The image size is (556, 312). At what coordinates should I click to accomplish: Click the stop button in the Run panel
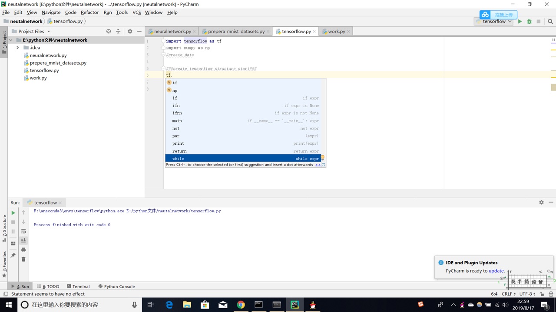click(13, 222)
